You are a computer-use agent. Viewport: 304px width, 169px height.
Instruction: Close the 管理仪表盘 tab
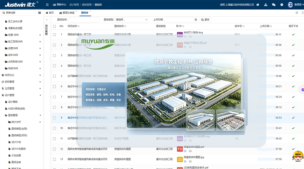coord(76,11)
